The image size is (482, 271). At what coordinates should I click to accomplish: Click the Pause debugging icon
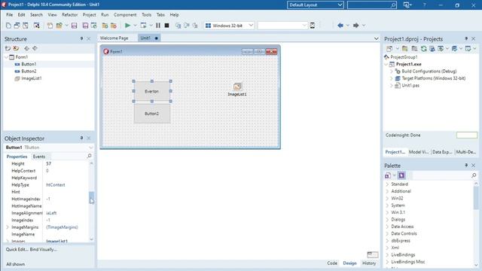(158, 26)
